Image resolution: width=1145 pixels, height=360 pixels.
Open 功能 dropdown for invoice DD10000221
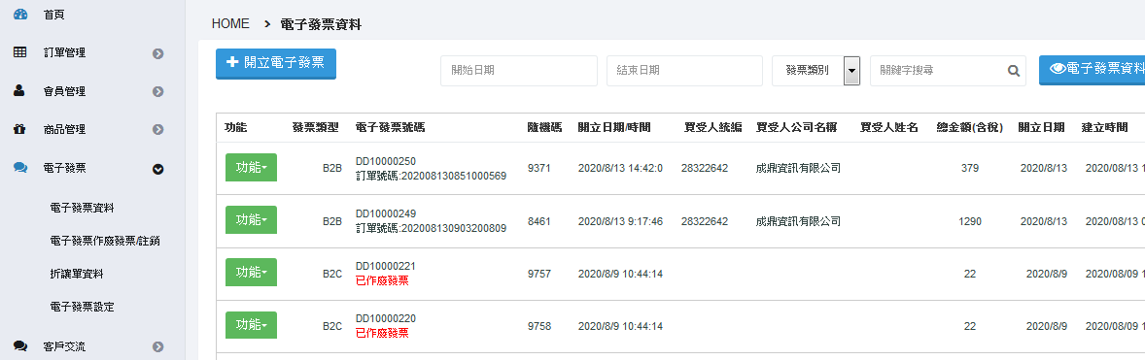click(251, 273)
